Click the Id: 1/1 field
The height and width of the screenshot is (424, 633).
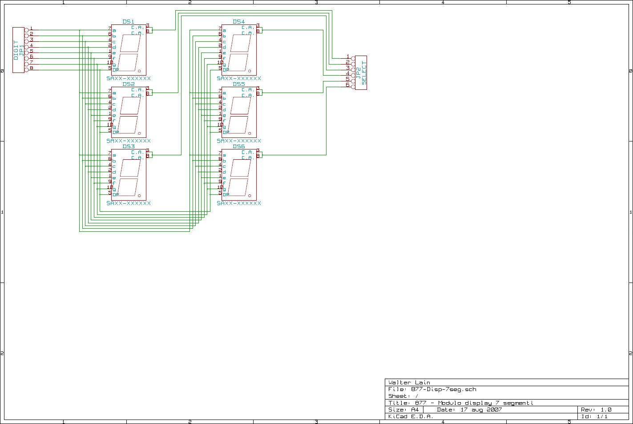(594, 416)
